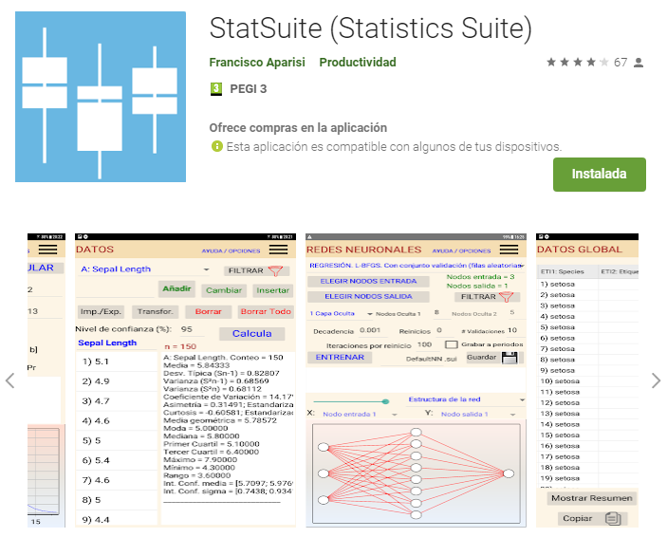Expand the REGRESIÓN L-BFGS method dropdown
Image resolution: width=667 pixels, height=556 pixels.
coord(416,266)
